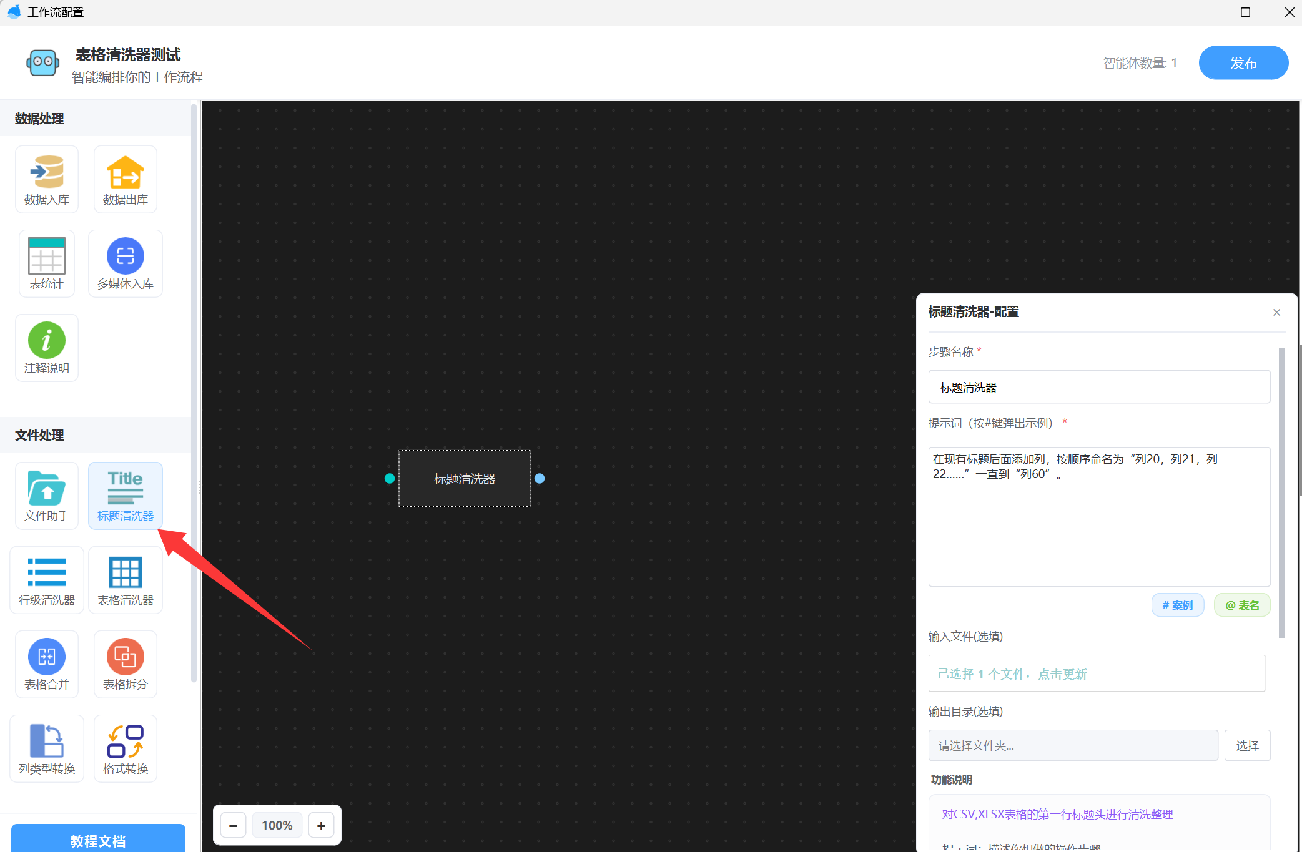Close the 标题清洗器-配置 panel

1276,312
